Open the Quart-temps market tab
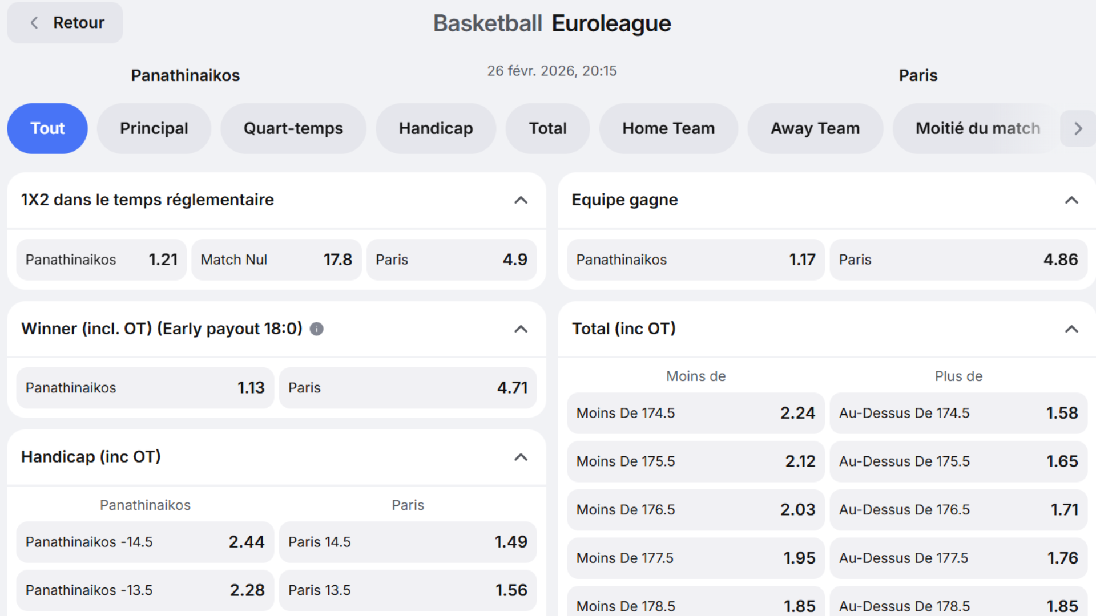 [x=293, y=128]
